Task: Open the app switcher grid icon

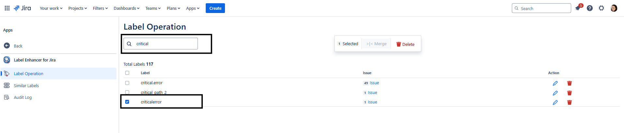Action: 7,8
